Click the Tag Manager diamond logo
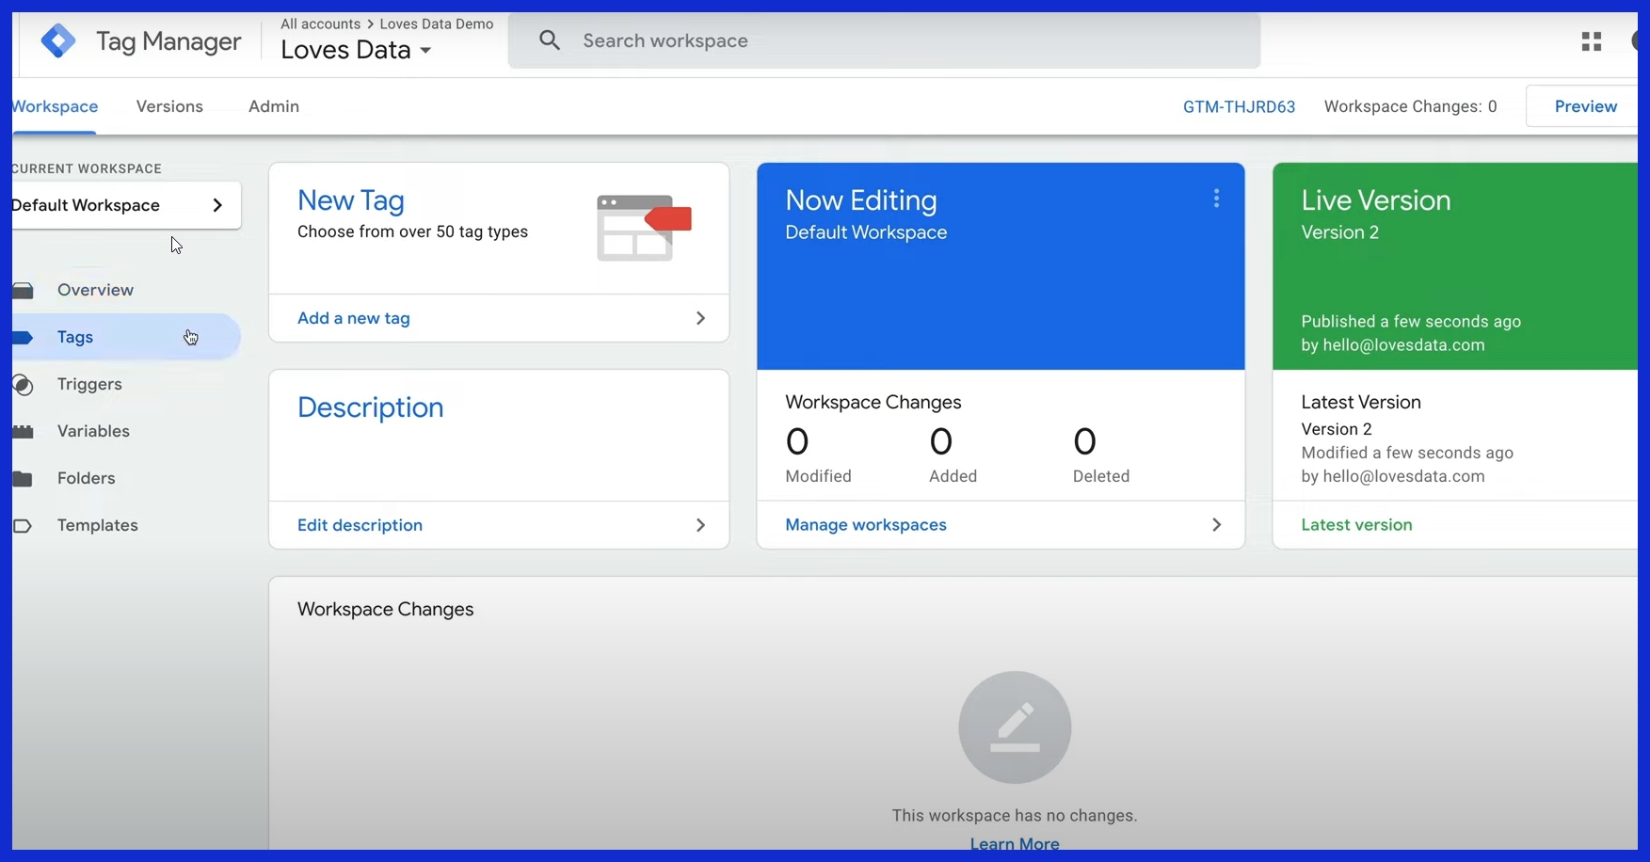This screenshot has width=1650, height=862. (58, 40)
